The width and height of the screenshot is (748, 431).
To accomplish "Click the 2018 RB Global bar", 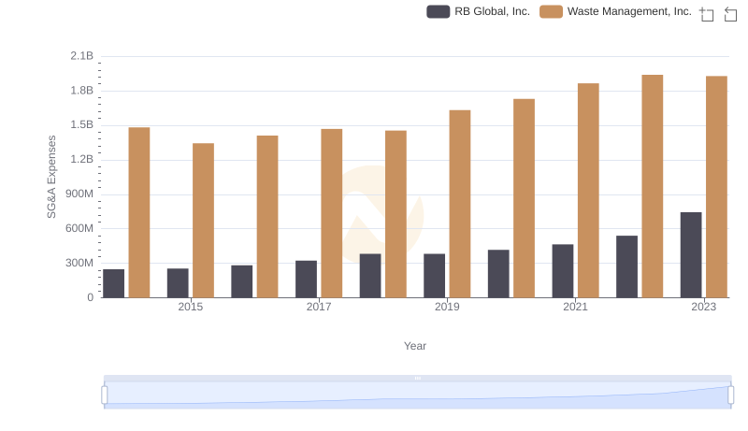I will point(370,276).
